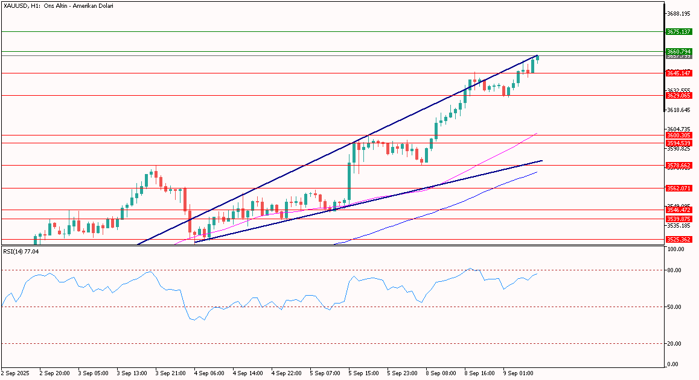Click the red 3578.662 price label
Image resolution: width=699 pixels, height=380 pixels.
pyautogui.click(x=678, y=165)
